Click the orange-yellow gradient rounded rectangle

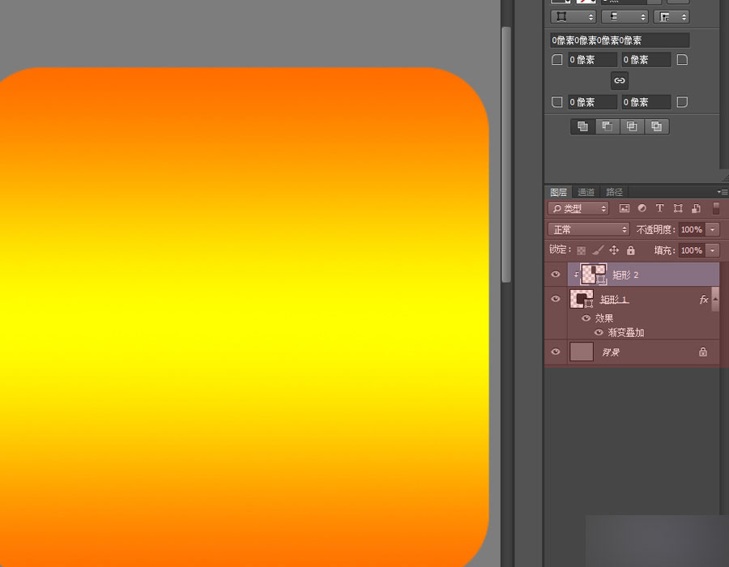[244, 317]
